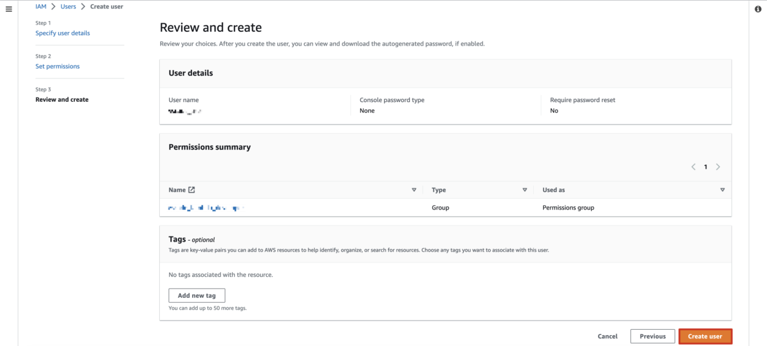Open the Used as column filter dropdown
767x346 pixels.
tap(722, 189)
